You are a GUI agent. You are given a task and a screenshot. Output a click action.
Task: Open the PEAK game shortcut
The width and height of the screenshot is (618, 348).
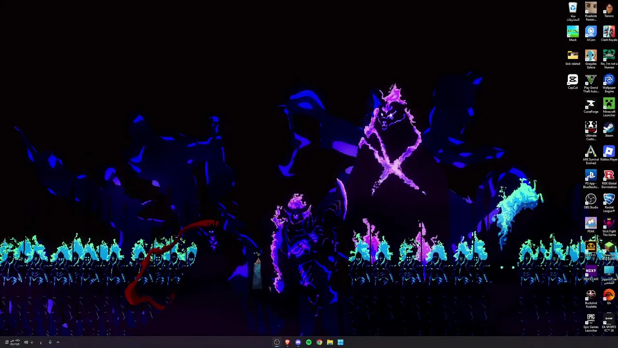point(591,225)
